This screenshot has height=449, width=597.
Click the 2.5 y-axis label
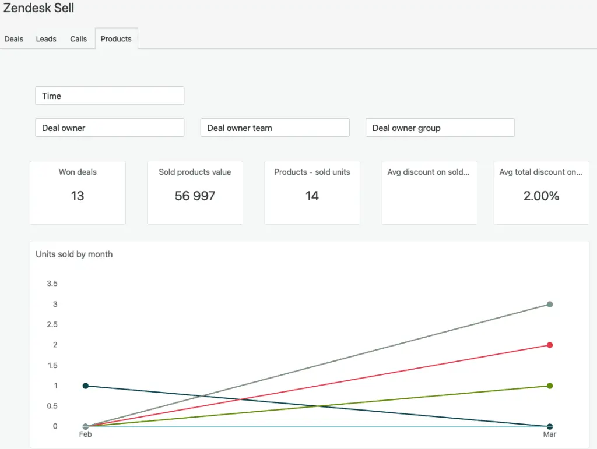tap(52, 324)
